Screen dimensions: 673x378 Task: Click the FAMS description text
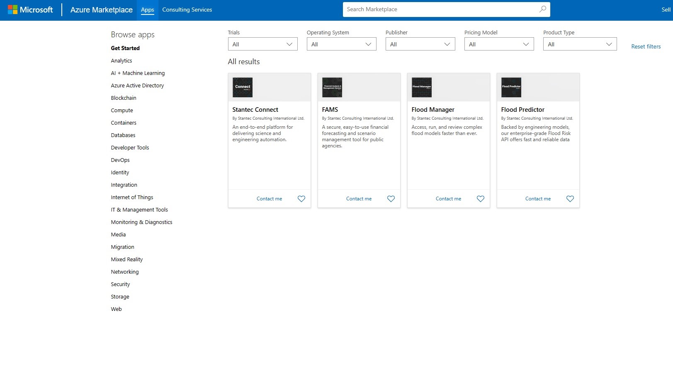[x=355, y=136]
